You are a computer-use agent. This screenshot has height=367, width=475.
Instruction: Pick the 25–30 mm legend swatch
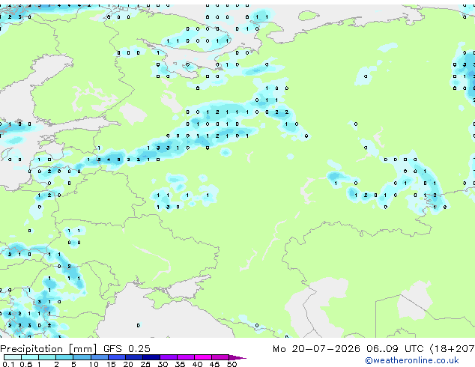(151, 357)
